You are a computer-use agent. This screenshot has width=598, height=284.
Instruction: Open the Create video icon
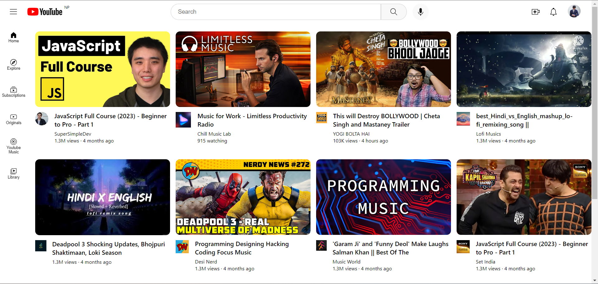pyautogui.click(x=535, y=12)
